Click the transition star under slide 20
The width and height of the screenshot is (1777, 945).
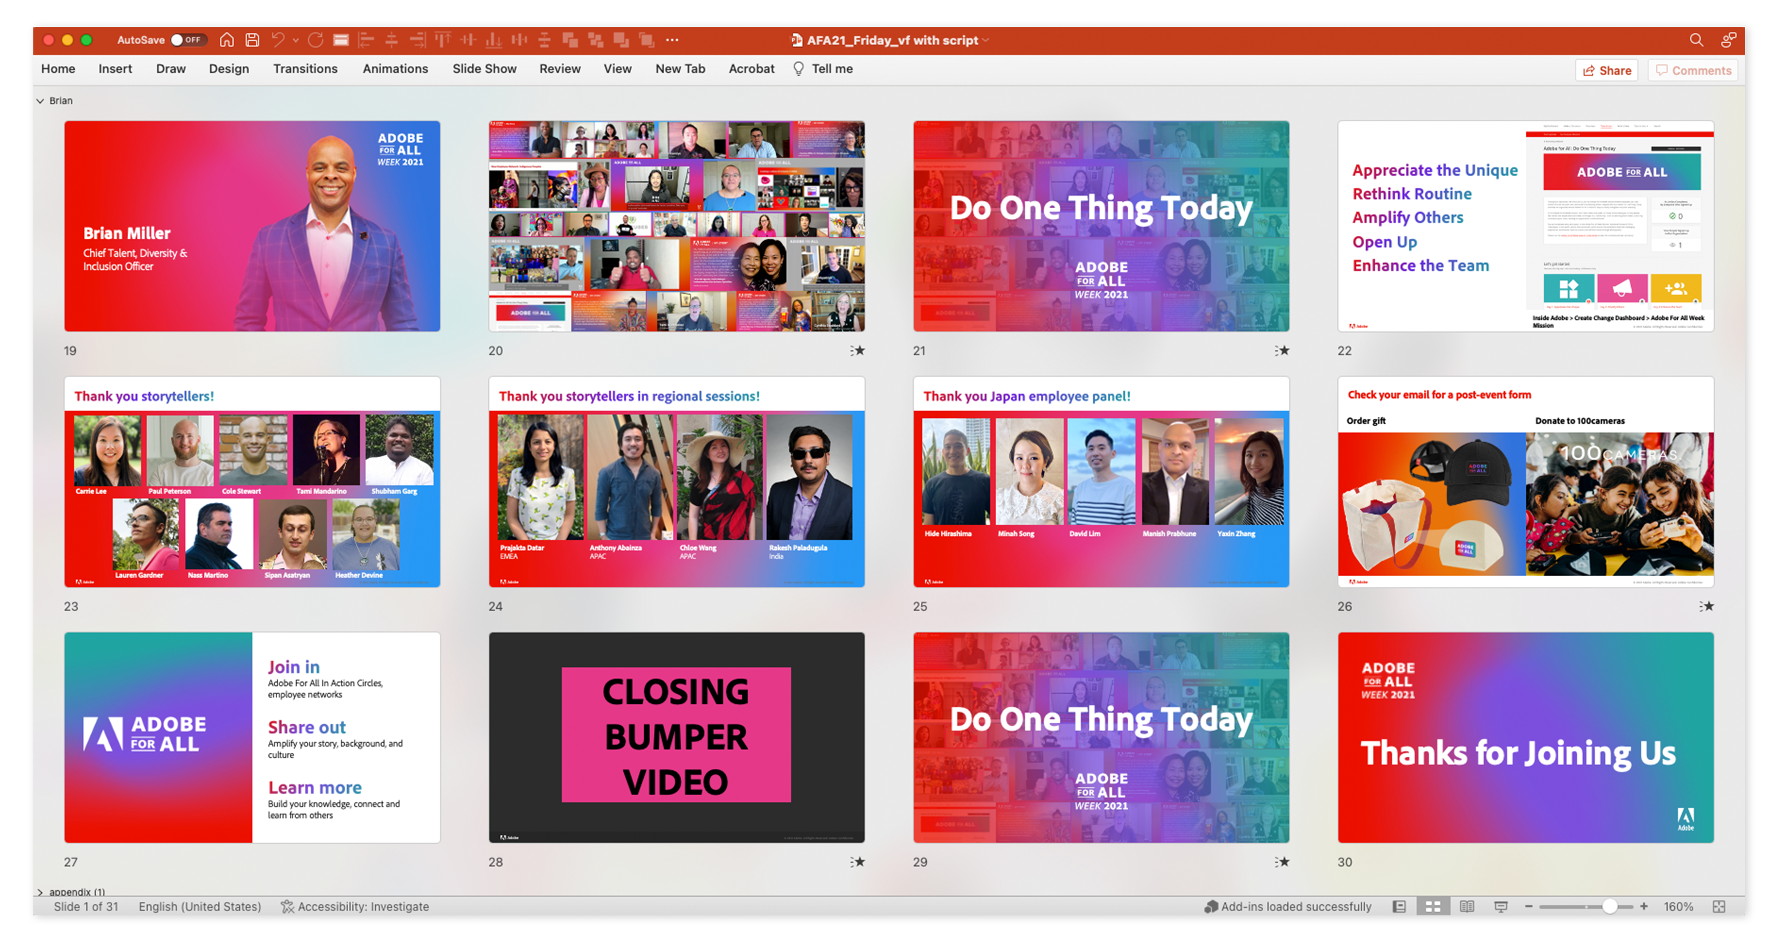857,350
